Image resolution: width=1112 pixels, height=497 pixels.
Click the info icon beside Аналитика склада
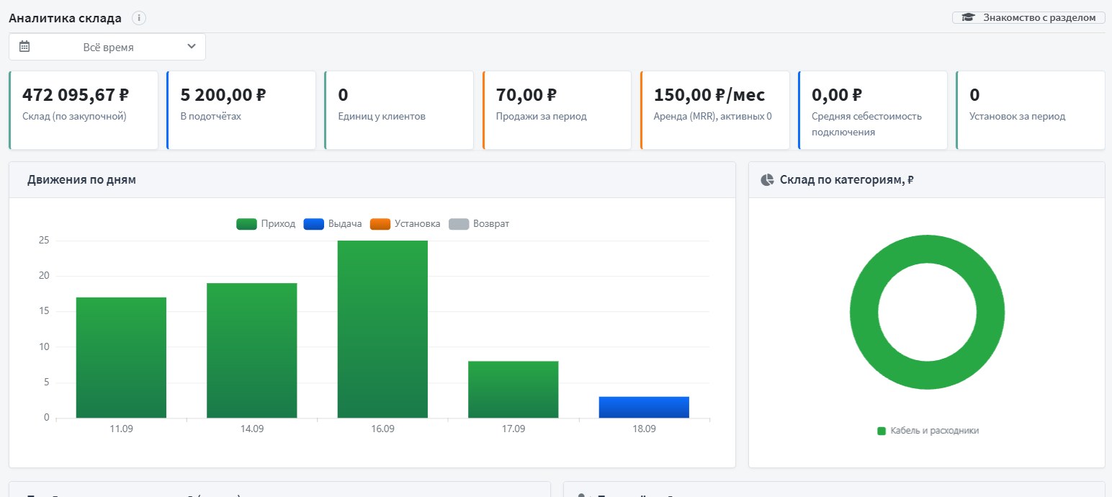pyautogui.click(x=139, y=18)
